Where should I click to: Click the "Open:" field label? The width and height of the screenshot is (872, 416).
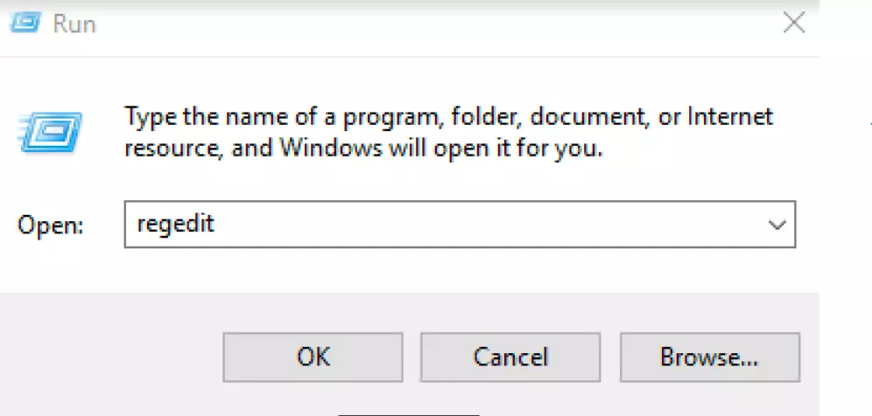click(51, 225)
